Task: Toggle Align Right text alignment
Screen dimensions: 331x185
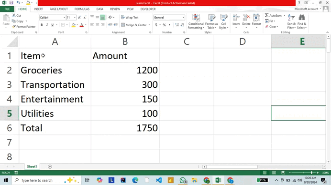Action: coord(102,25)
